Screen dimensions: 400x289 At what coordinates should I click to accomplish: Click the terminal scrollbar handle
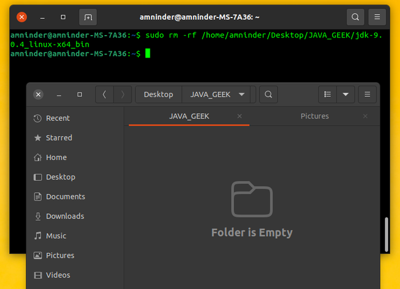tap(387, 235)
